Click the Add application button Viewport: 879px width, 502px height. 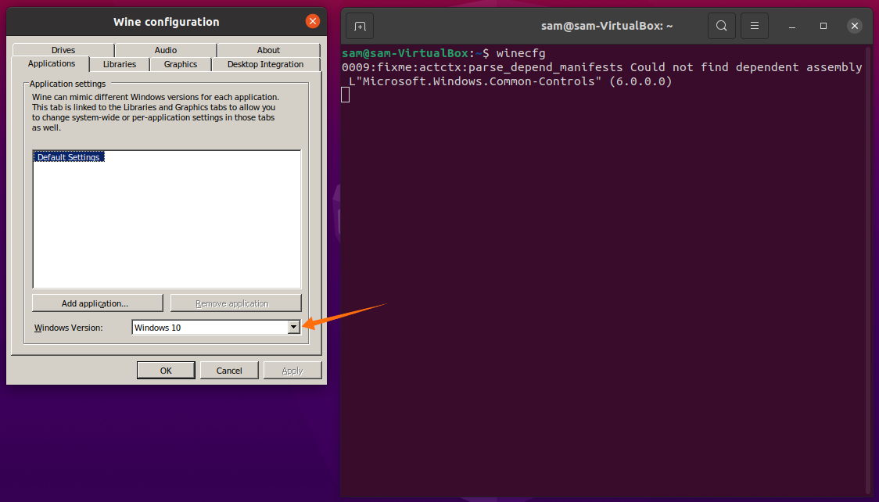(x=97, y=303)
